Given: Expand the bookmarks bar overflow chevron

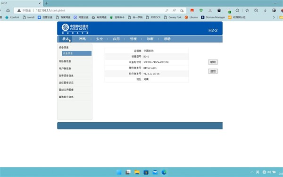Looking at the screenshot, I should pos(274,17).
